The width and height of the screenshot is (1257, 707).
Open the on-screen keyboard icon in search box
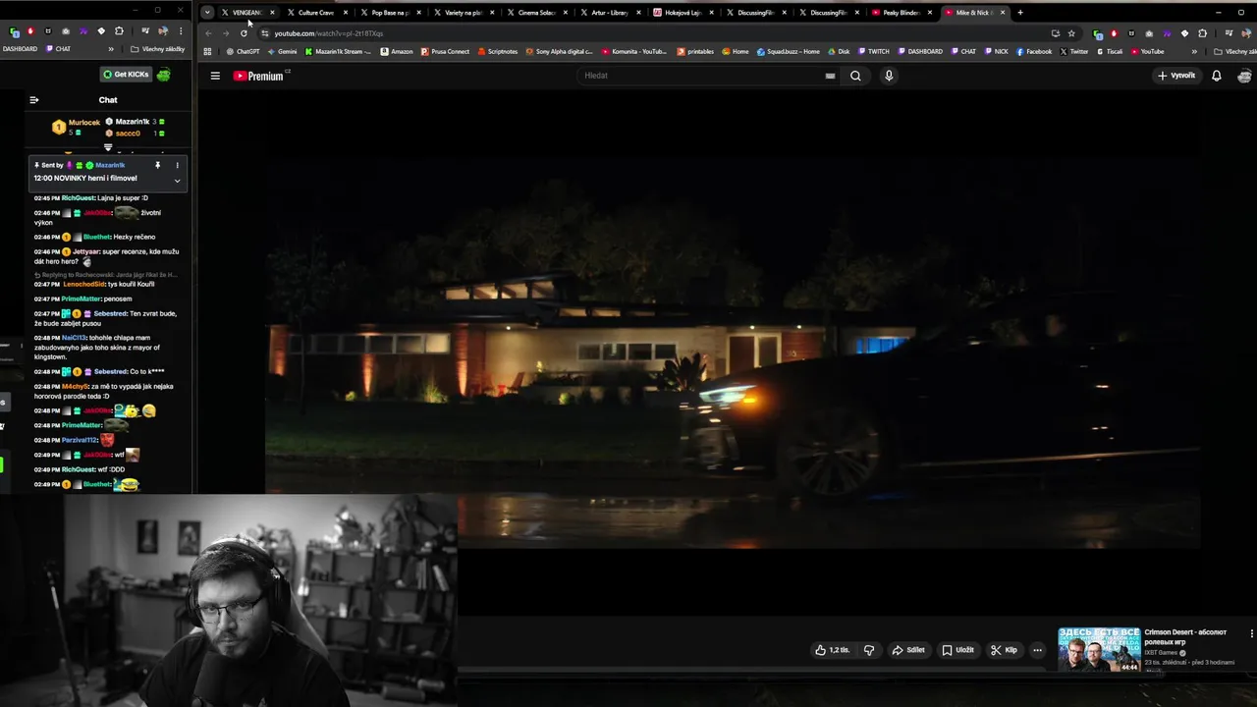point(830,76)
